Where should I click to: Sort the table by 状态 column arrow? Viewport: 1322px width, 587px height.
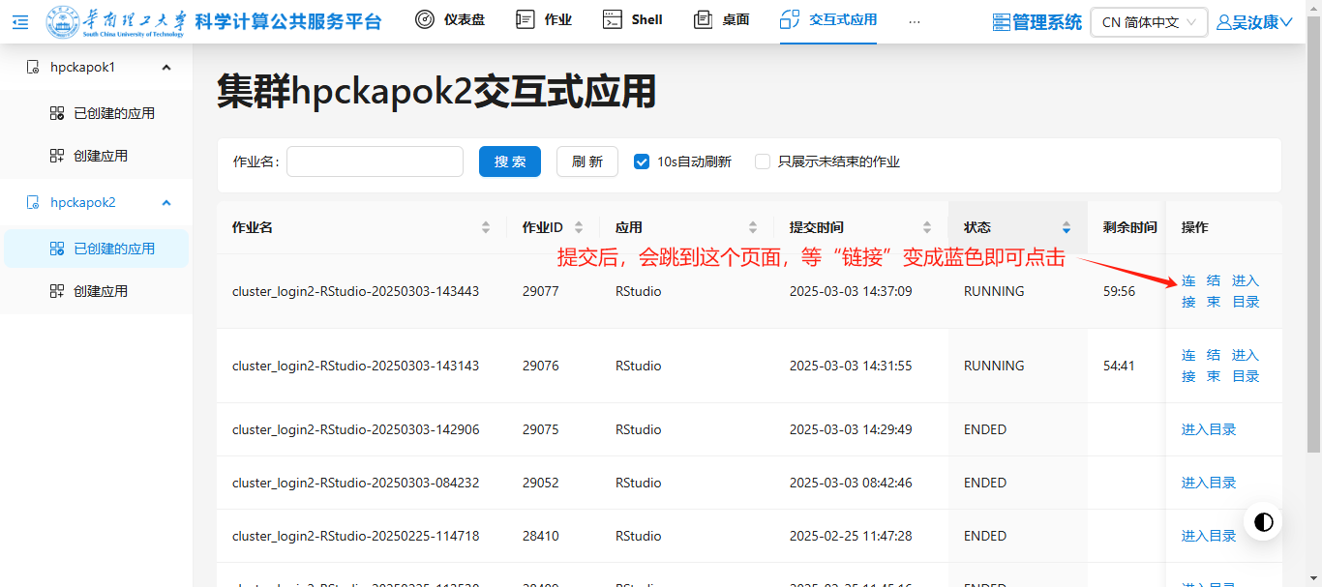point(1067,228)
